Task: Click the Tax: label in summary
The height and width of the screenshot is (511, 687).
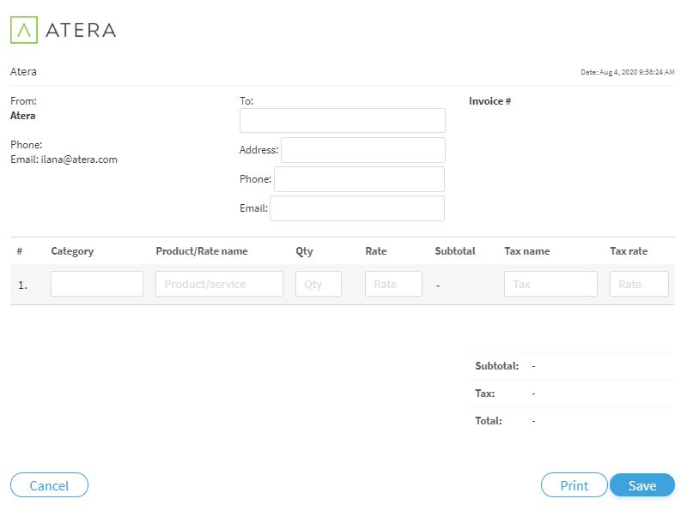Action: (x=485, y=394)
